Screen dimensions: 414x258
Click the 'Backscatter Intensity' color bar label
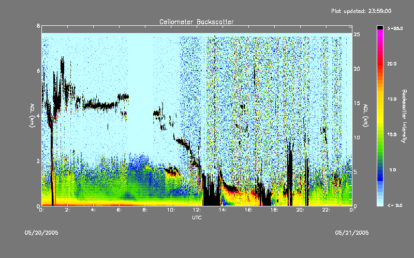tap(404, 116)
